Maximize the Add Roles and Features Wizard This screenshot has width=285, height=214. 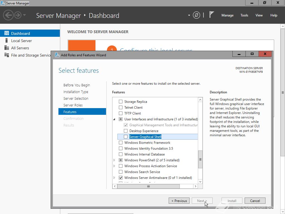tap(252, 54)
